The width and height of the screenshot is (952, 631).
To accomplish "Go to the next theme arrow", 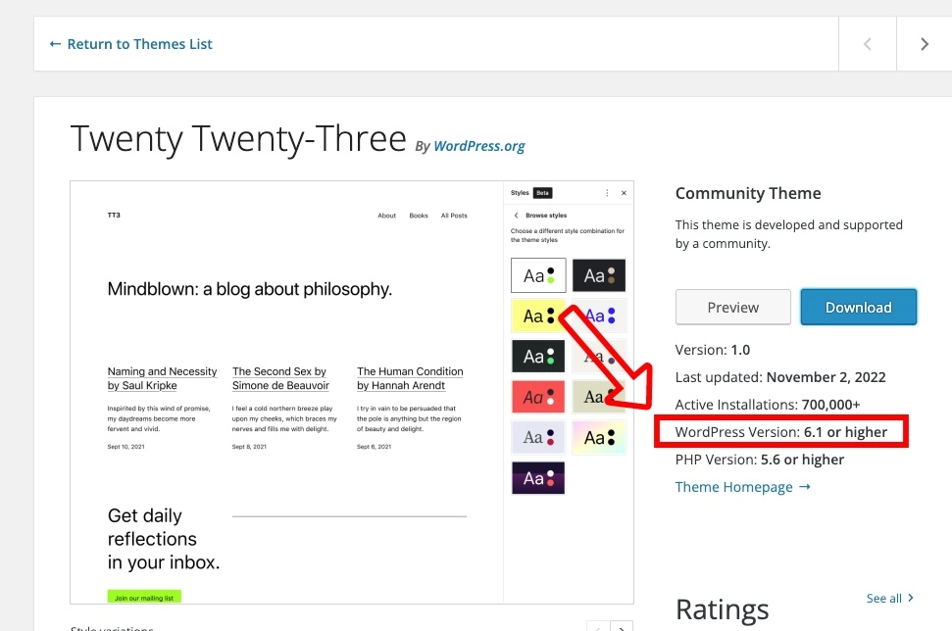I will tap(924, 44).
